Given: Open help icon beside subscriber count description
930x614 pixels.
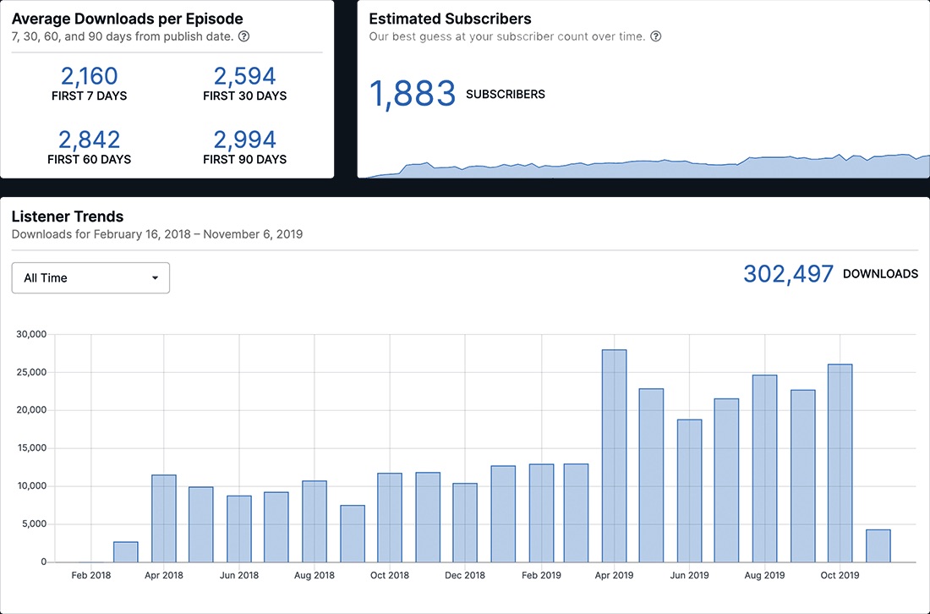Looking at the screenshot, I should click(655, 36).
